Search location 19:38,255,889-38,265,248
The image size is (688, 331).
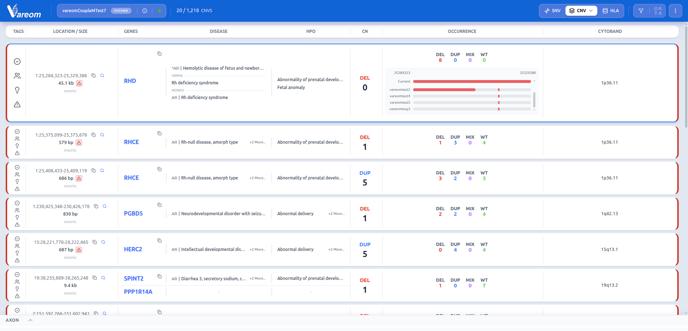103,278
